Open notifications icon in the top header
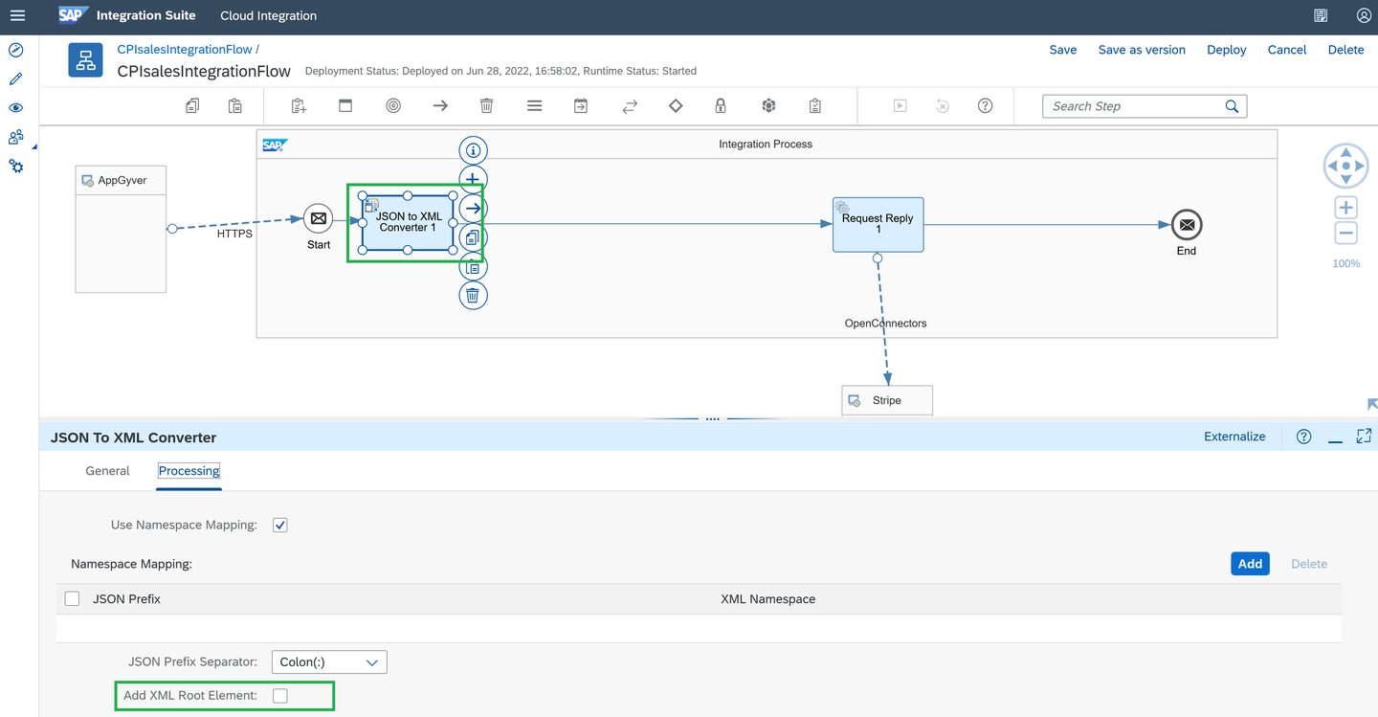The width and height of the screenshot is (1378, 717). tap(1321, 15)
